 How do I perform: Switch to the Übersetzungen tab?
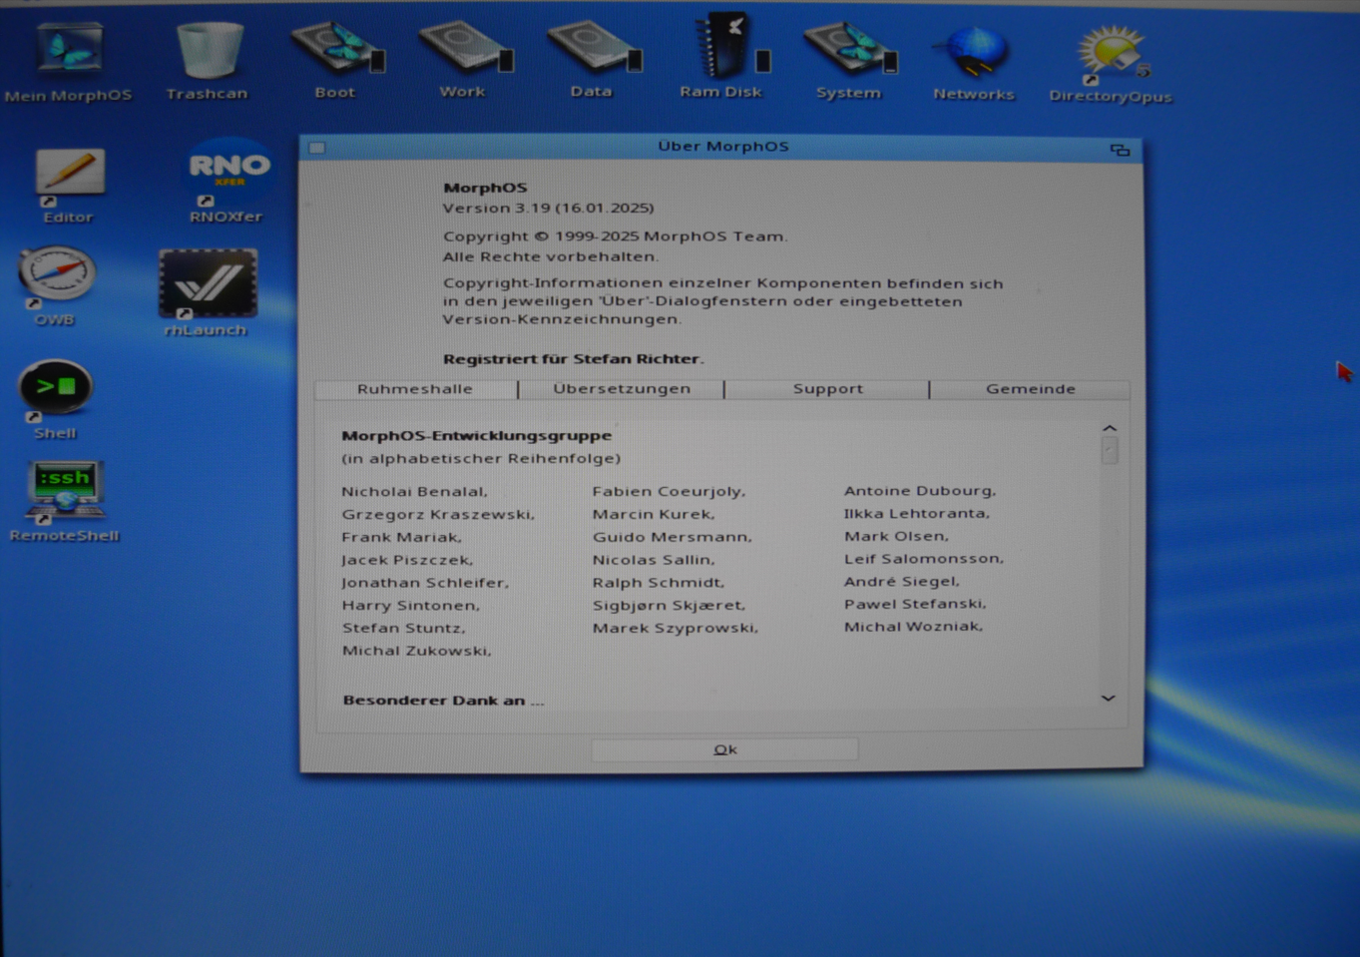(622, 389)
